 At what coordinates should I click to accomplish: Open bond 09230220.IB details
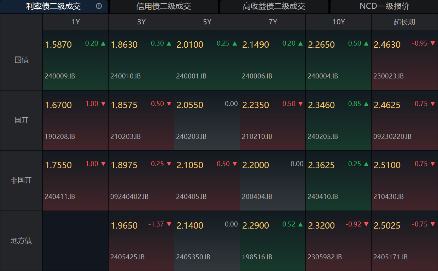coord(392,136)
